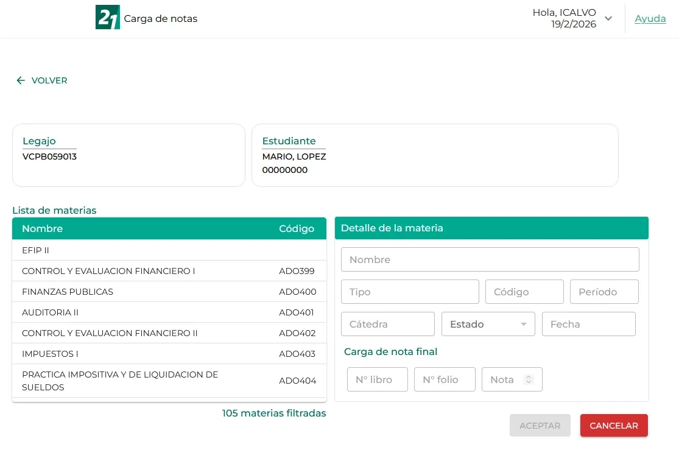This screenshot has width=679, height=450.
Task: Click the disabled ACEPTAR button
Action: pos(540,425)
